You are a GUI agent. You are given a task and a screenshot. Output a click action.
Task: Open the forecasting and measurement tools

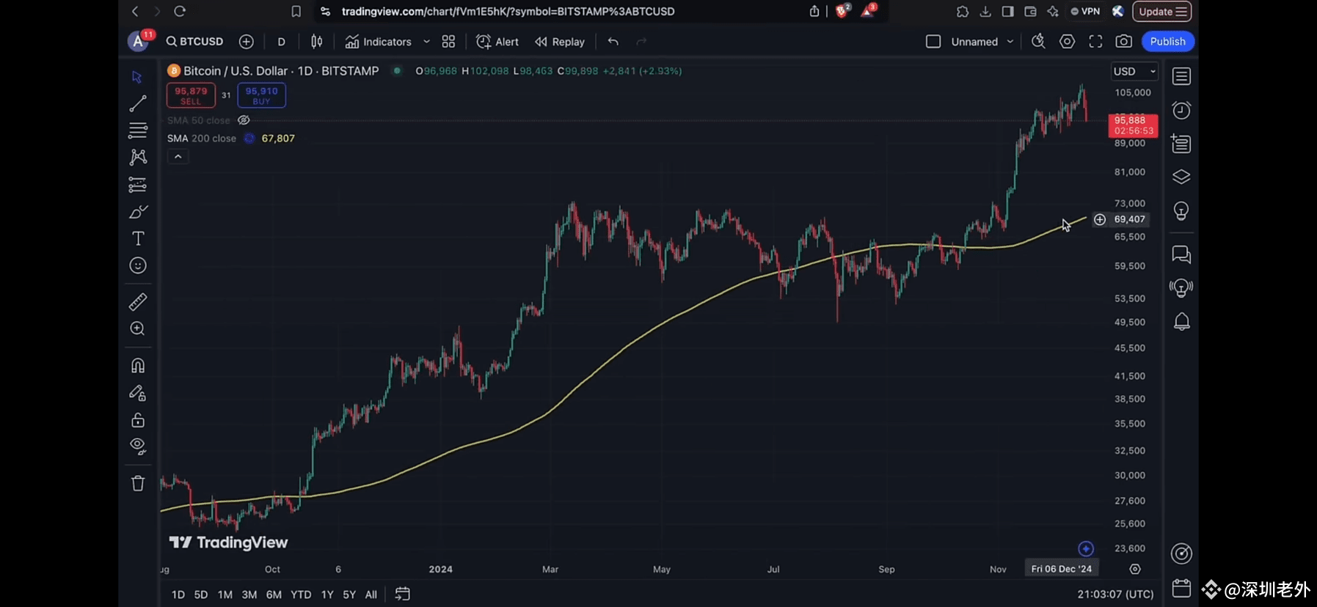tap(137, 185)
